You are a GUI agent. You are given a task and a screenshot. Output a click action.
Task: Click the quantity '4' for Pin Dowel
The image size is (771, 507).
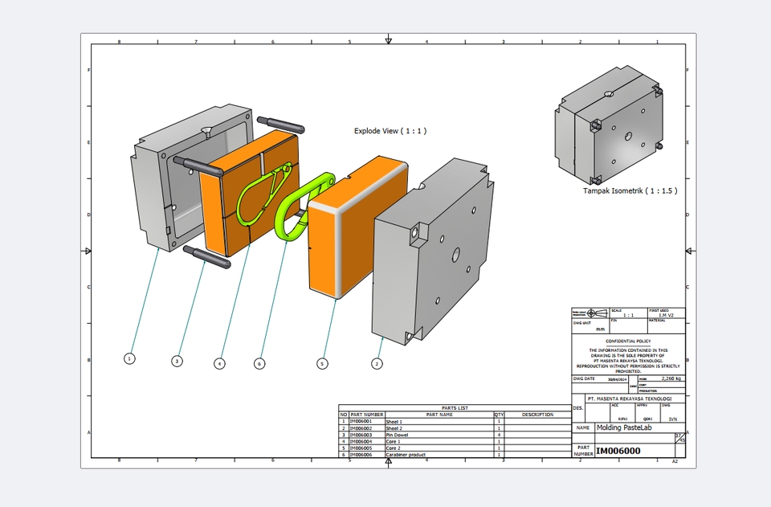click(499, 435)
